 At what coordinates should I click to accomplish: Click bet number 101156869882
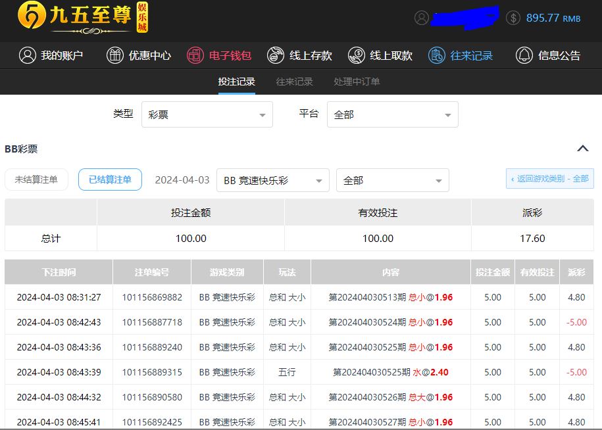pos(152,297)
